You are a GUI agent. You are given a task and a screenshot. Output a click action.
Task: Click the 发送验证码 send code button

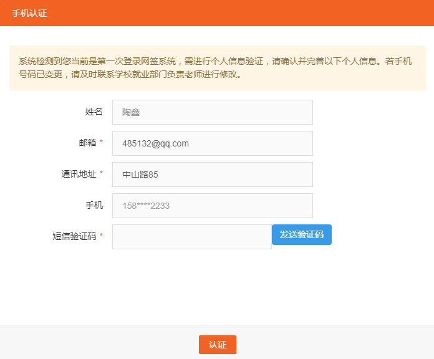(301, 234)
